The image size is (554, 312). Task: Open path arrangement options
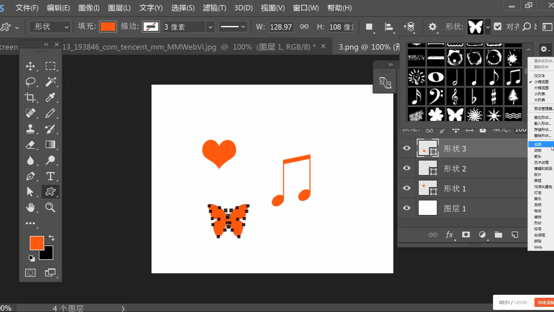[x=409, y=27]
